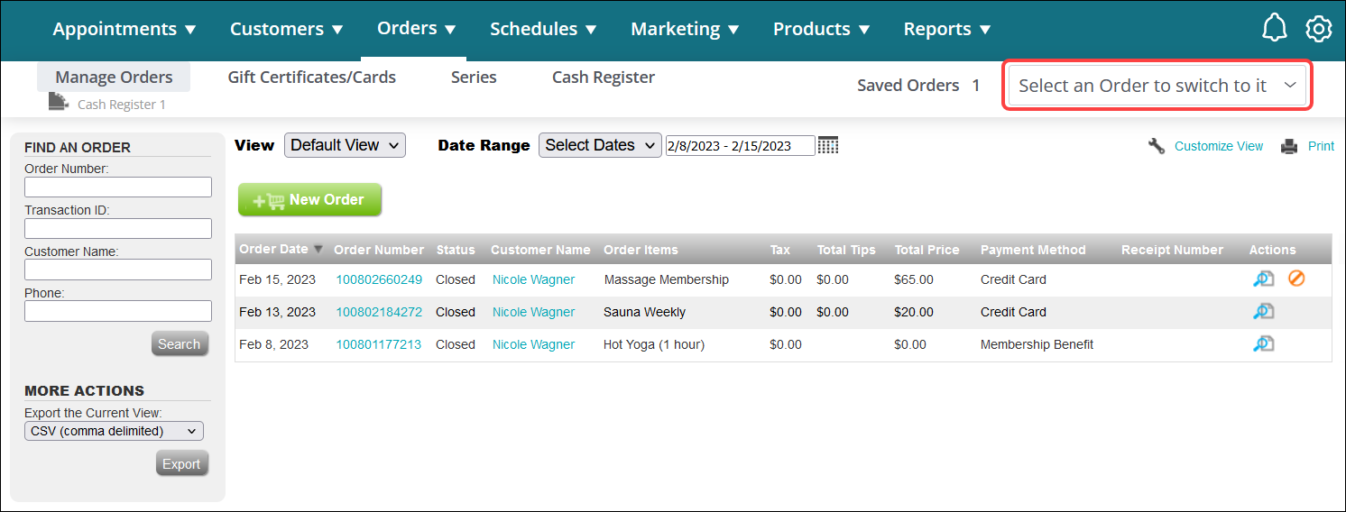Click the Hot Yoga (1 hour) item
Viewport: 1346px width, 512px height.
pyautogui.click(x=654, y=344)
